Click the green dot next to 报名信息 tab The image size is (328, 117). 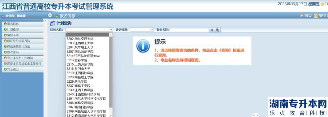[x=57, y=16]
